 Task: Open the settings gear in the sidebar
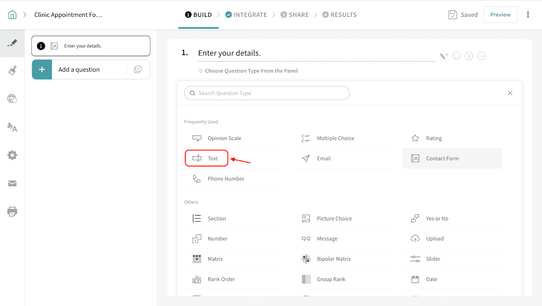click(12, 155)
